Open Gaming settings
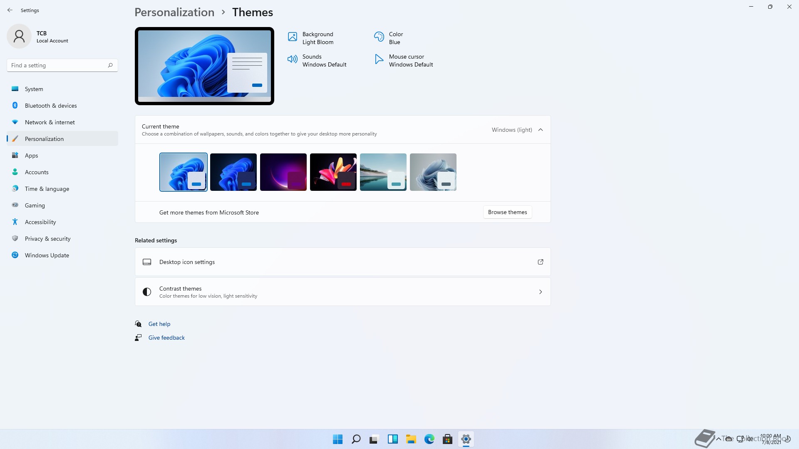This screenshot has height=449, width=799. click(62, 205)
